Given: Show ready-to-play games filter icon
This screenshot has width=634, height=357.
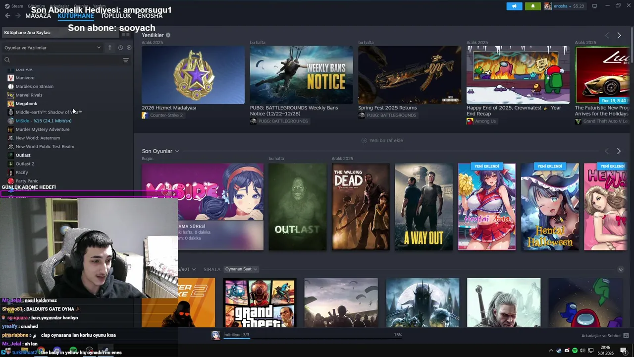Looking at the screenshot, I should pyautogui.click(x=129, y=48).
